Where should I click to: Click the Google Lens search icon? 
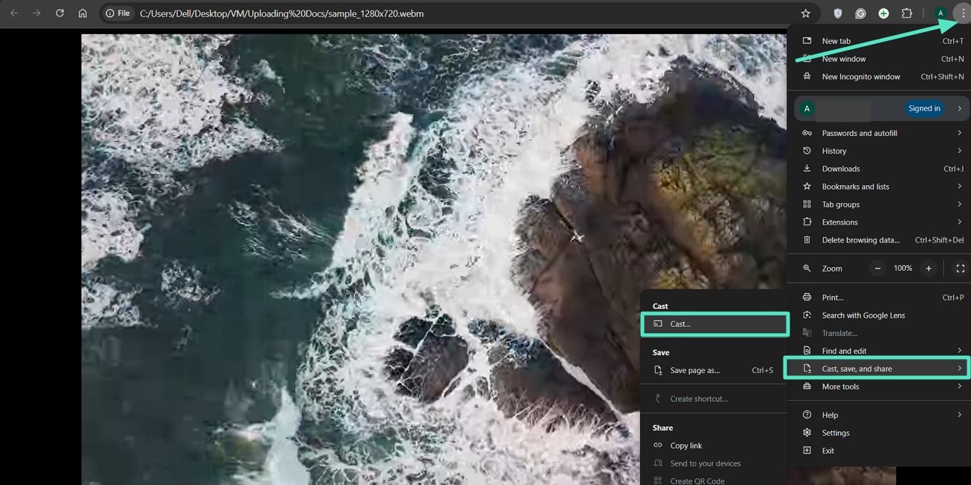(x=807, y=315)
